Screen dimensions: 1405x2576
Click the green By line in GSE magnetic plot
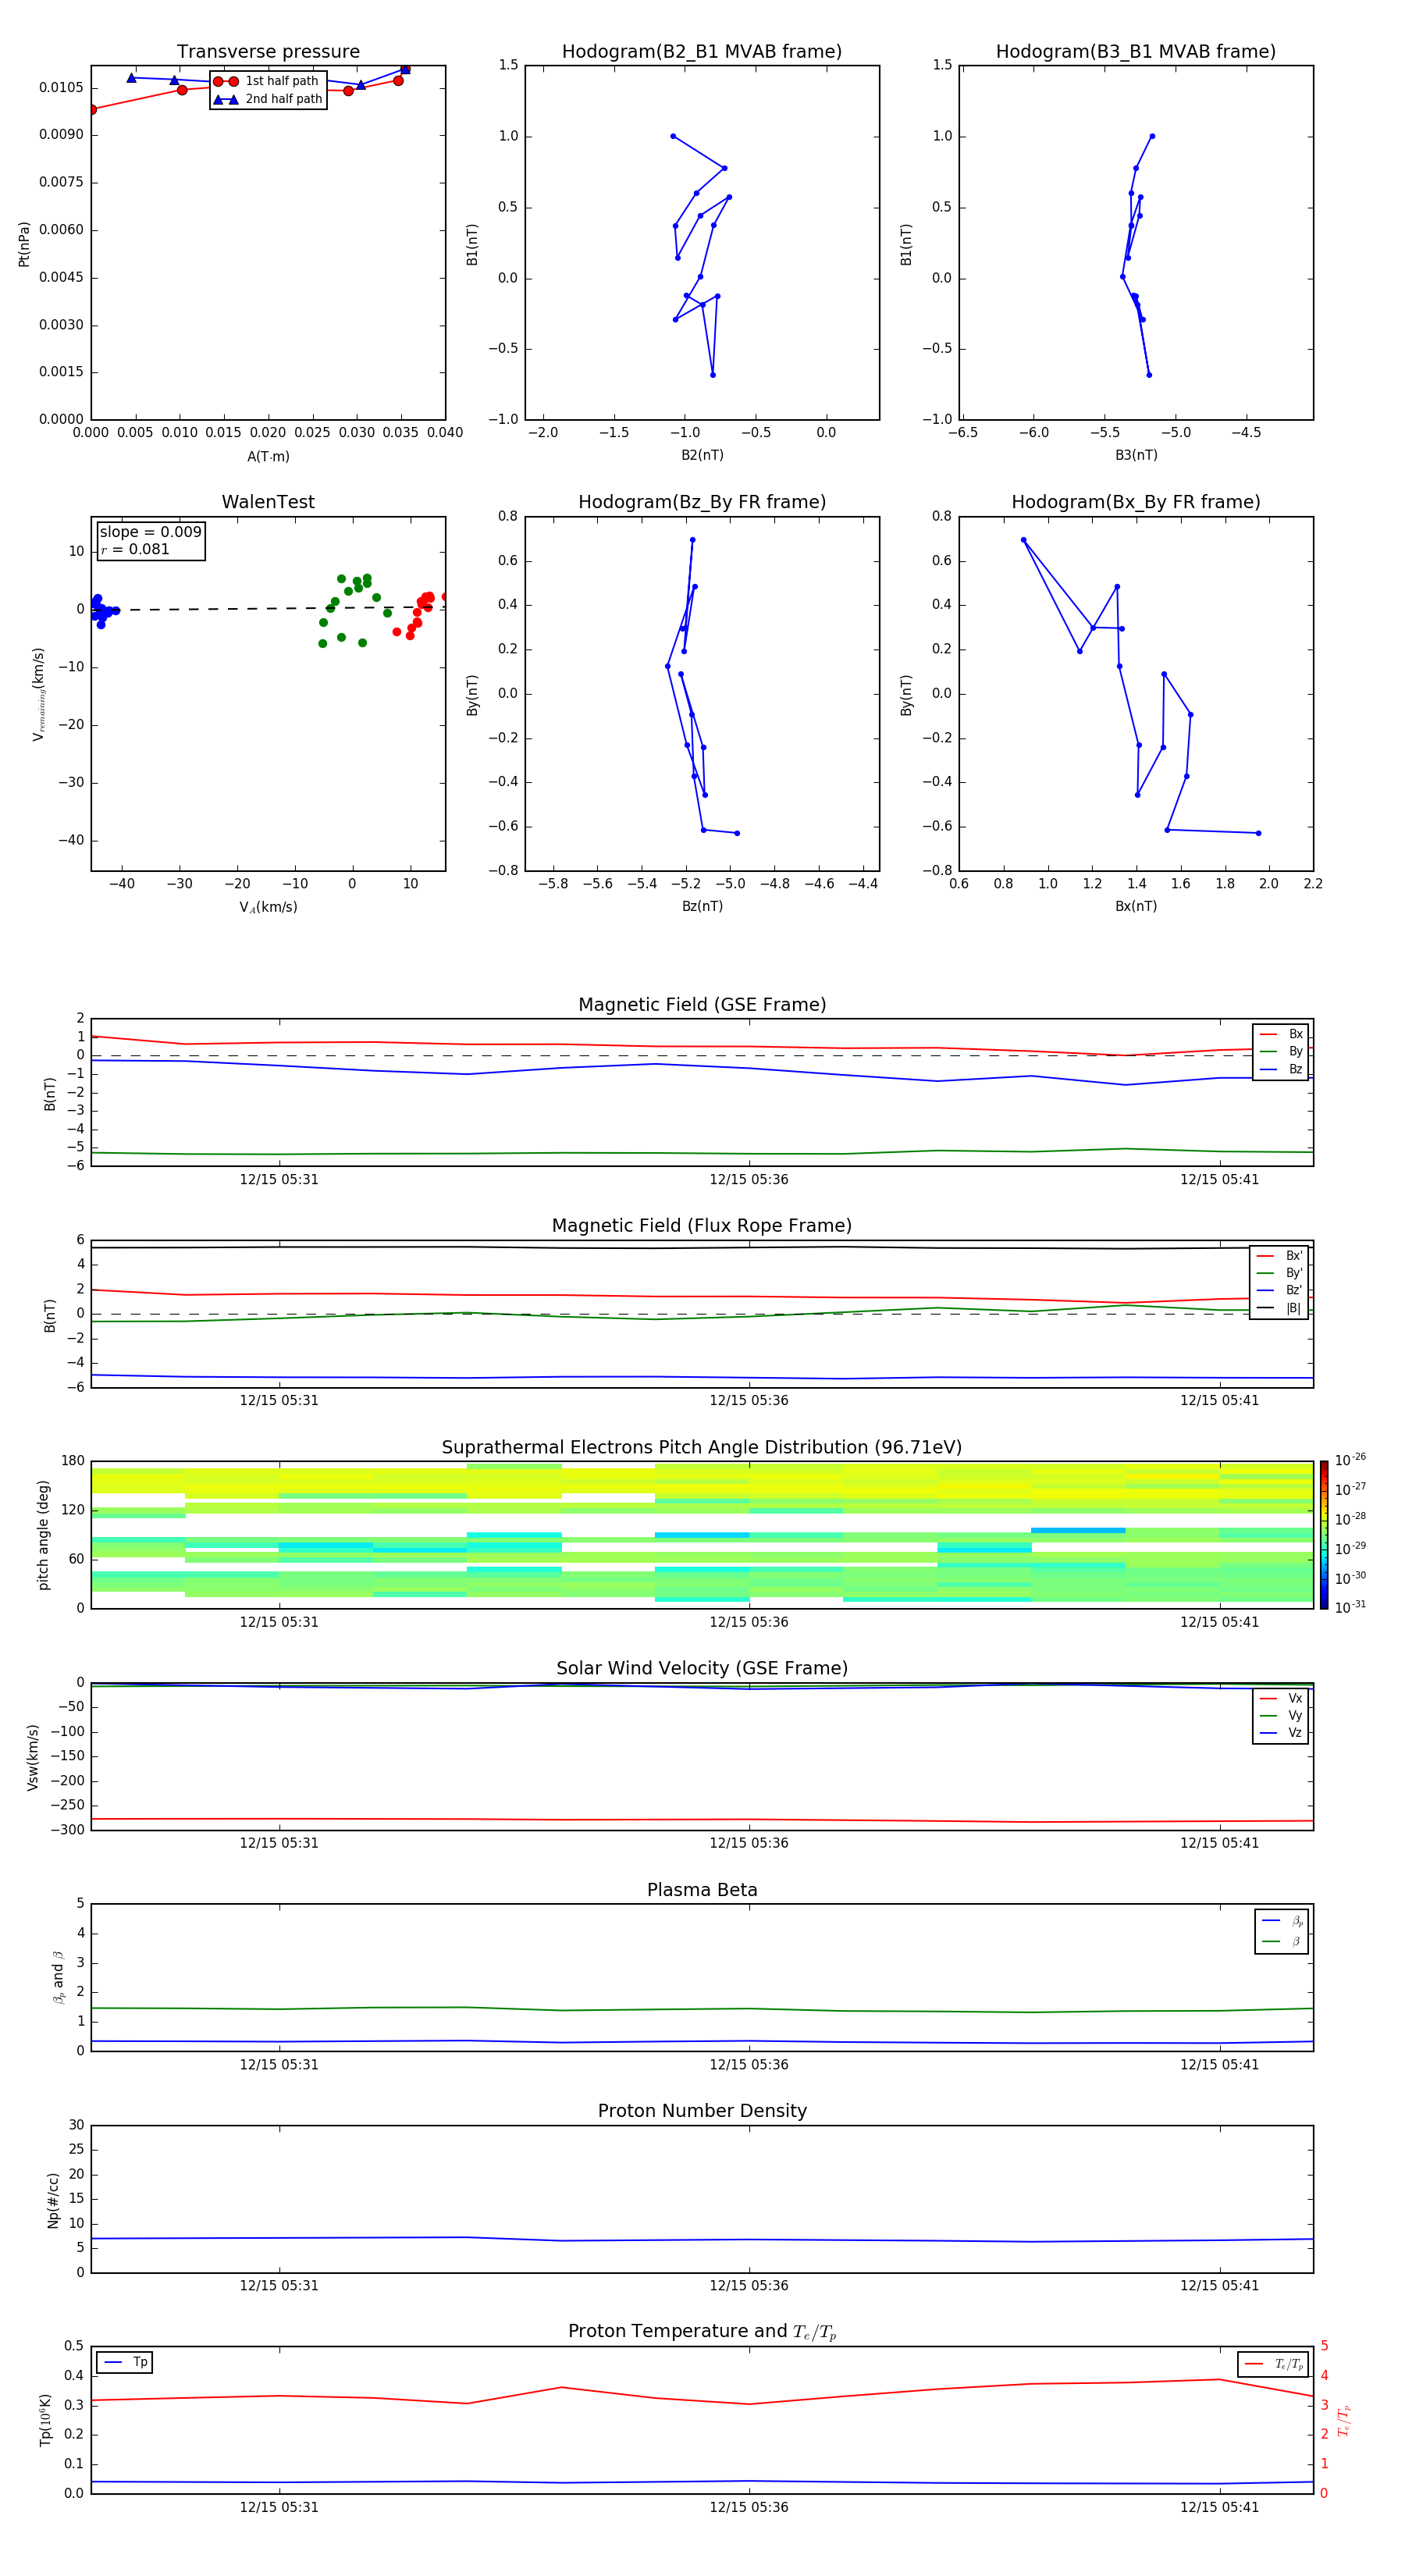point(702,1153)
